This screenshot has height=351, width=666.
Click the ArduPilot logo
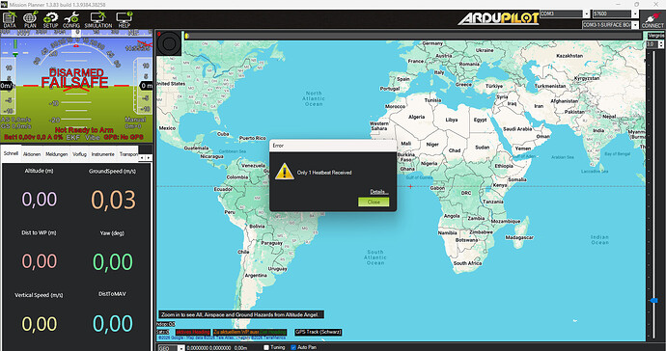498,18
